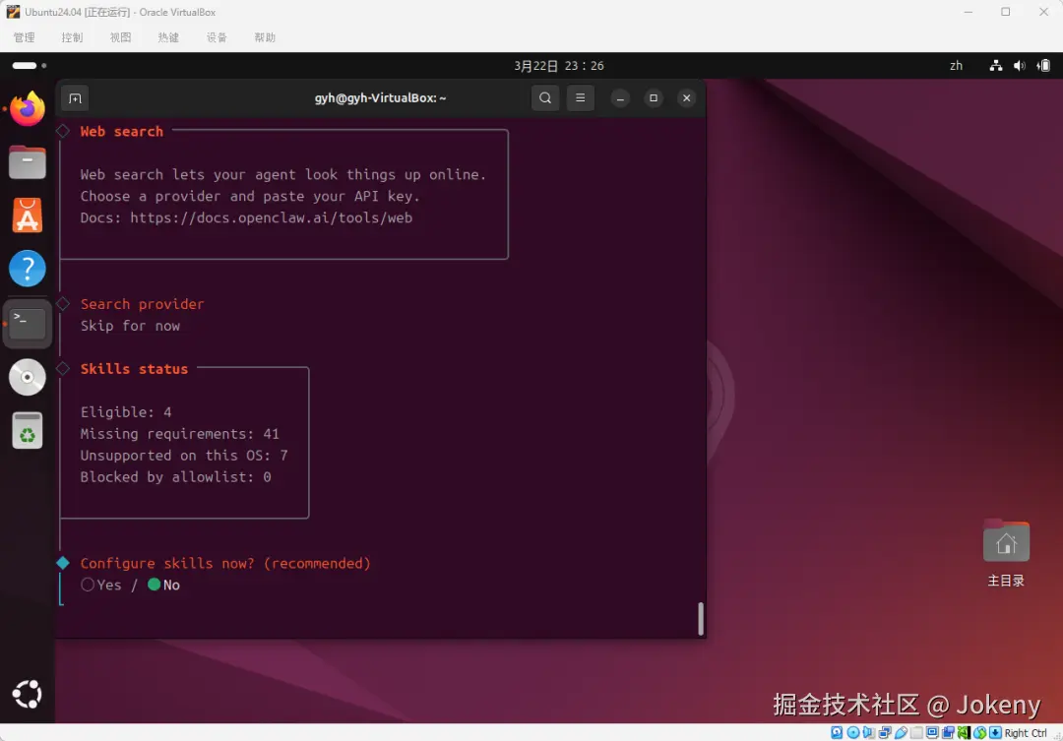This screenshot has width=1063, height=741.
Task: Open the battery/power icon in the top bar
Action: coord(1044,66)
